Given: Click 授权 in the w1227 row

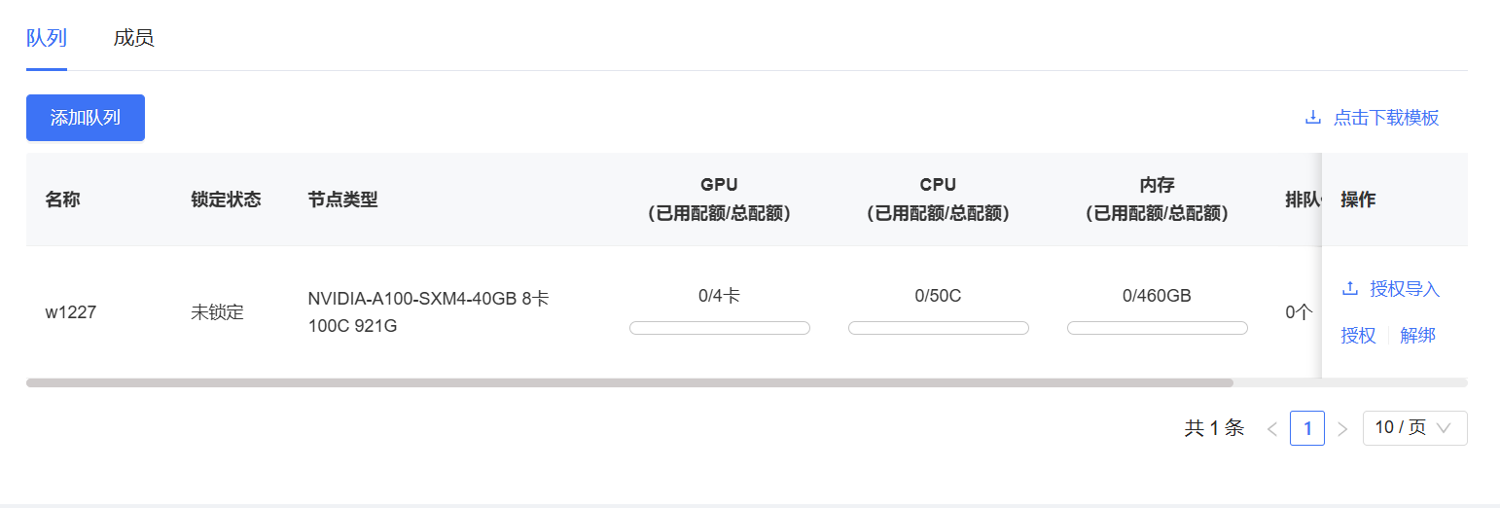Looking at the screenshot, I should click(x=1359, y=336).
